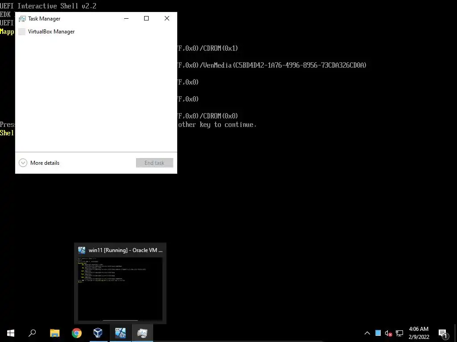Click the VirtualBox Manager process icon
This screenshot has height=342, width=457.
[22, 32]
